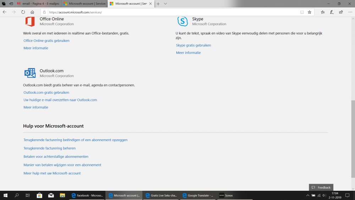Switch to Facebook Edge window on taskbar

[87, 195]
